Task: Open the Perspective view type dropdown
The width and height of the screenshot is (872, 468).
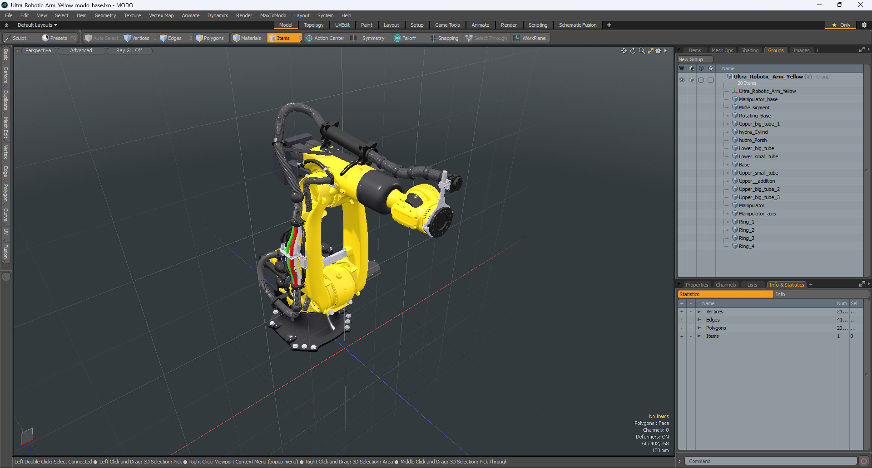Action: tap(38, 51)
